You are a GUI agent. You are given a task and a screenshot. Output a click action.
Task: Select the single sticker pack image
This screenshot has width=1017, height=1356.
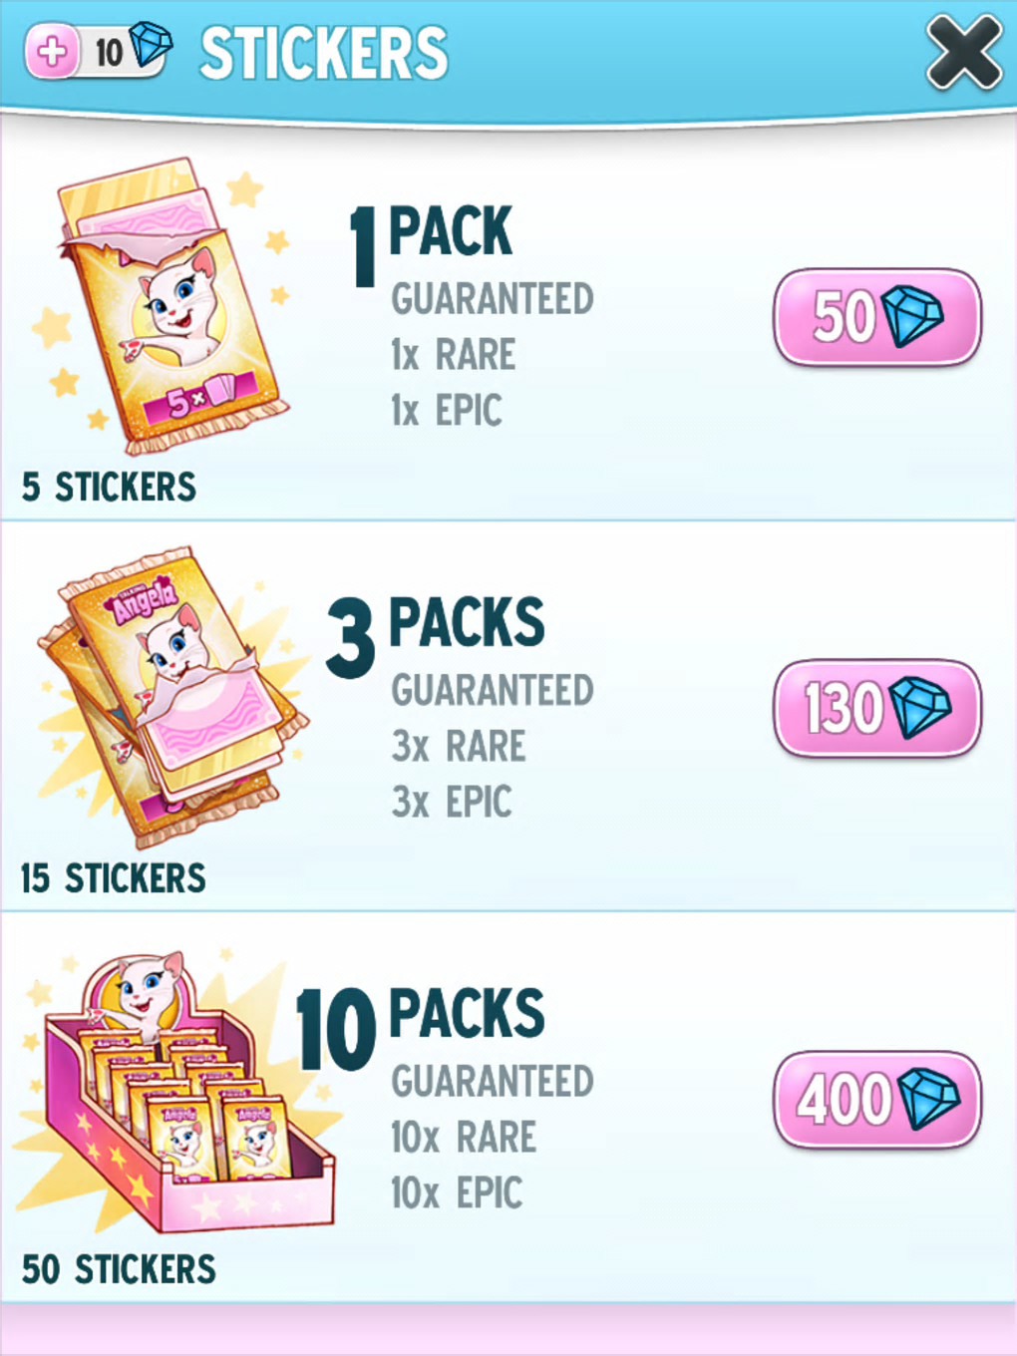(165, 304)
